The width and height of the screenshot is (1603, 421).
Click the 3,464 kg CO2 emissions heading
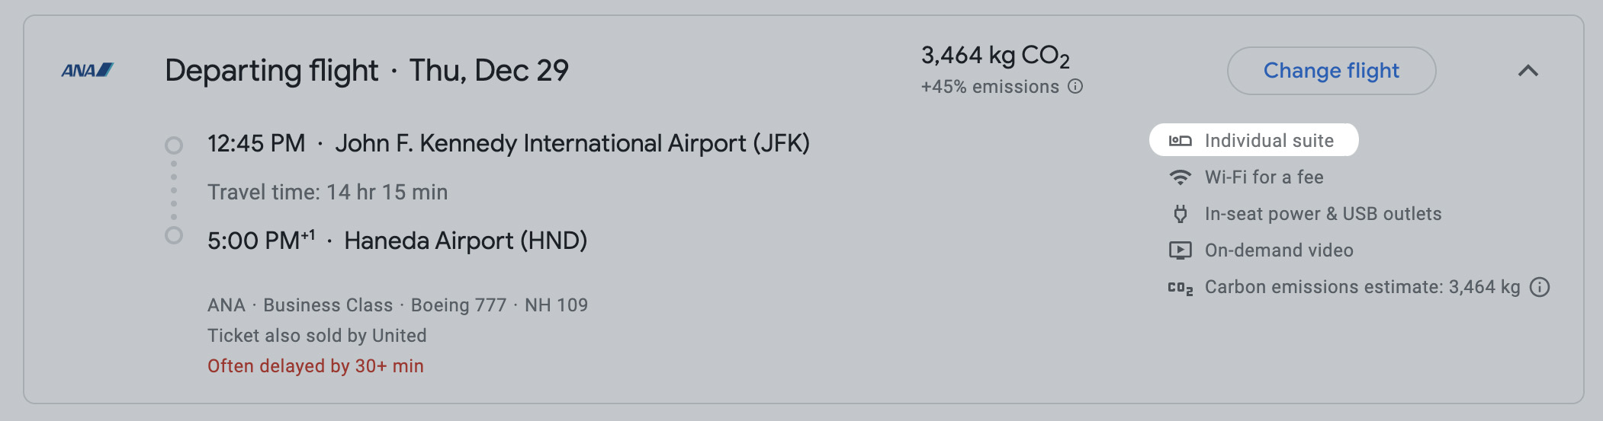pyautogui.click(x=995, y=56)
